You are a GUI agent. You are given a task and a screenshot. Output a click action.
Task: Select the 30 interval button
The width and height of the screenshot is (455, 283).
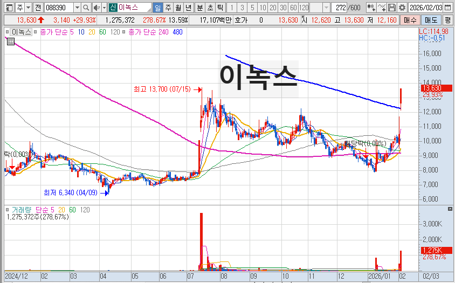coord(283,8)
